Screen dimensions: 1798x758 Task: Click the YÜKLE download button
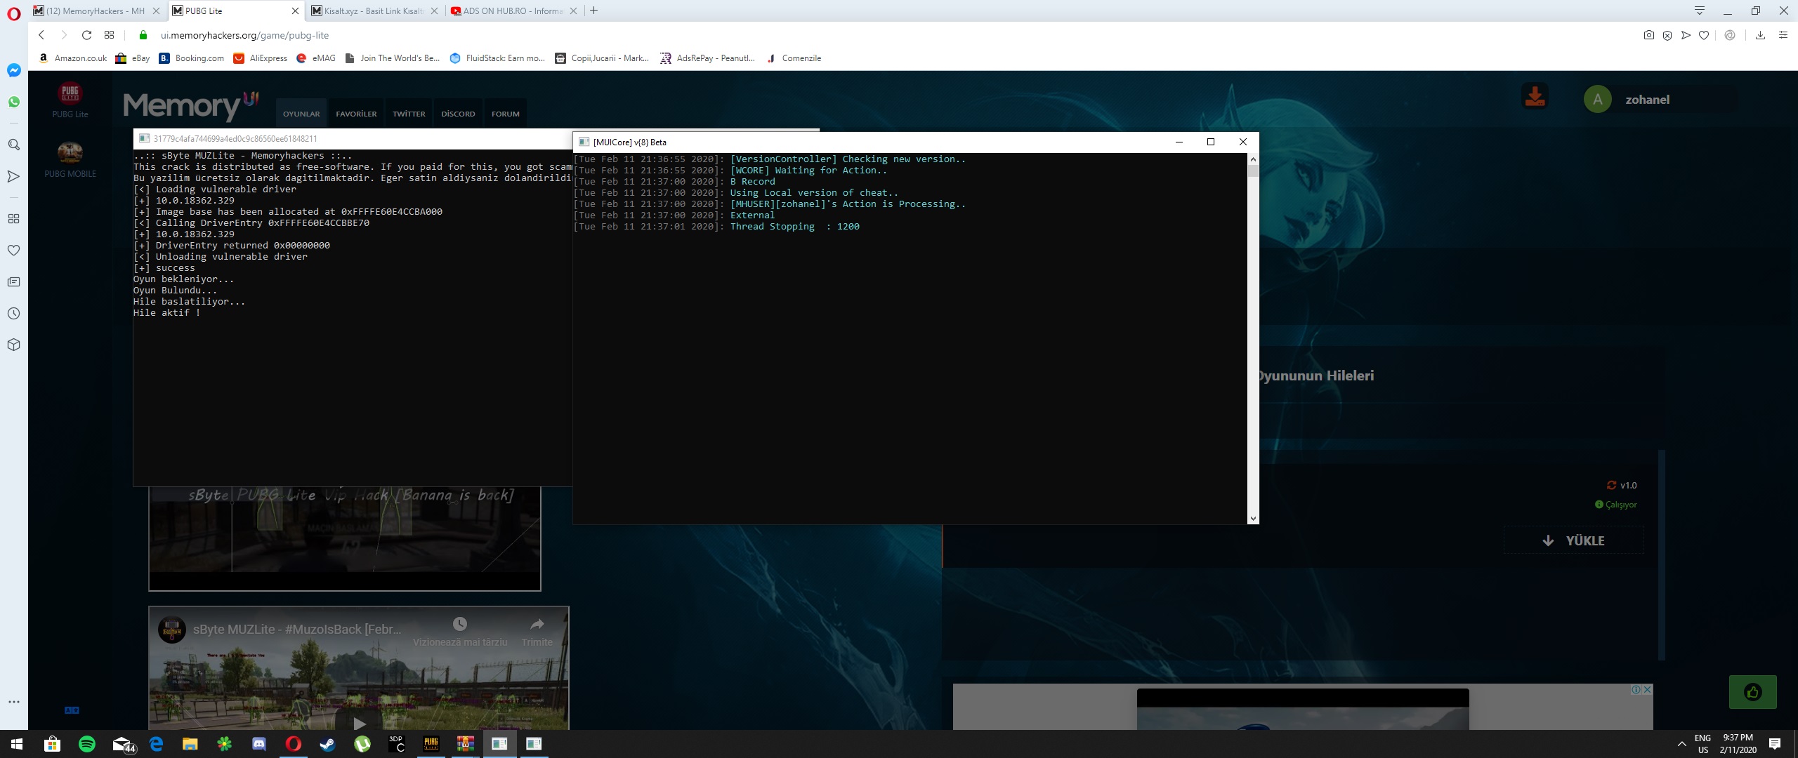[1573, 540]
